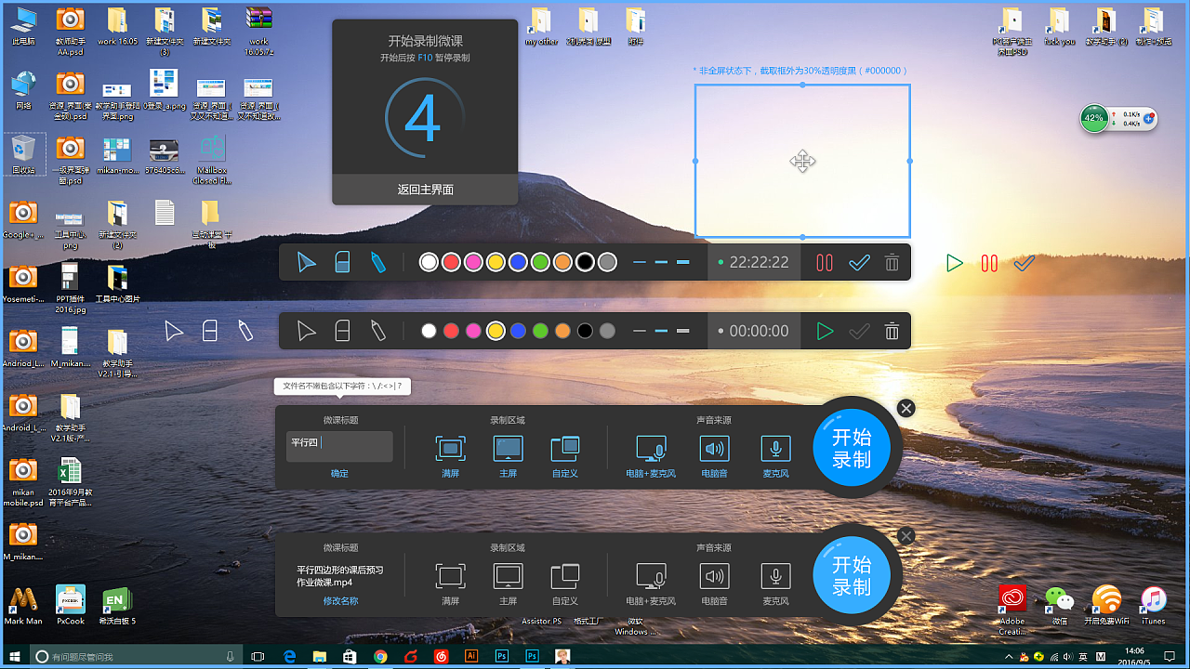Close the panel with the title input
This screenshot has width=1190, height=669.
(906, 408)
